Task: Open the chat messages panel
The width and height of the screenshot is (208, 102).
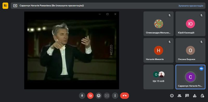Action: [187, 96]
